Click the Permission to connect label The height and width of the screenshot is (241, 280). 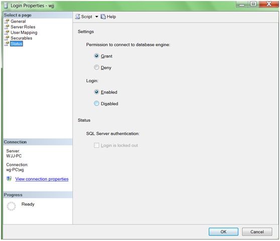click(x=128, y=44)
